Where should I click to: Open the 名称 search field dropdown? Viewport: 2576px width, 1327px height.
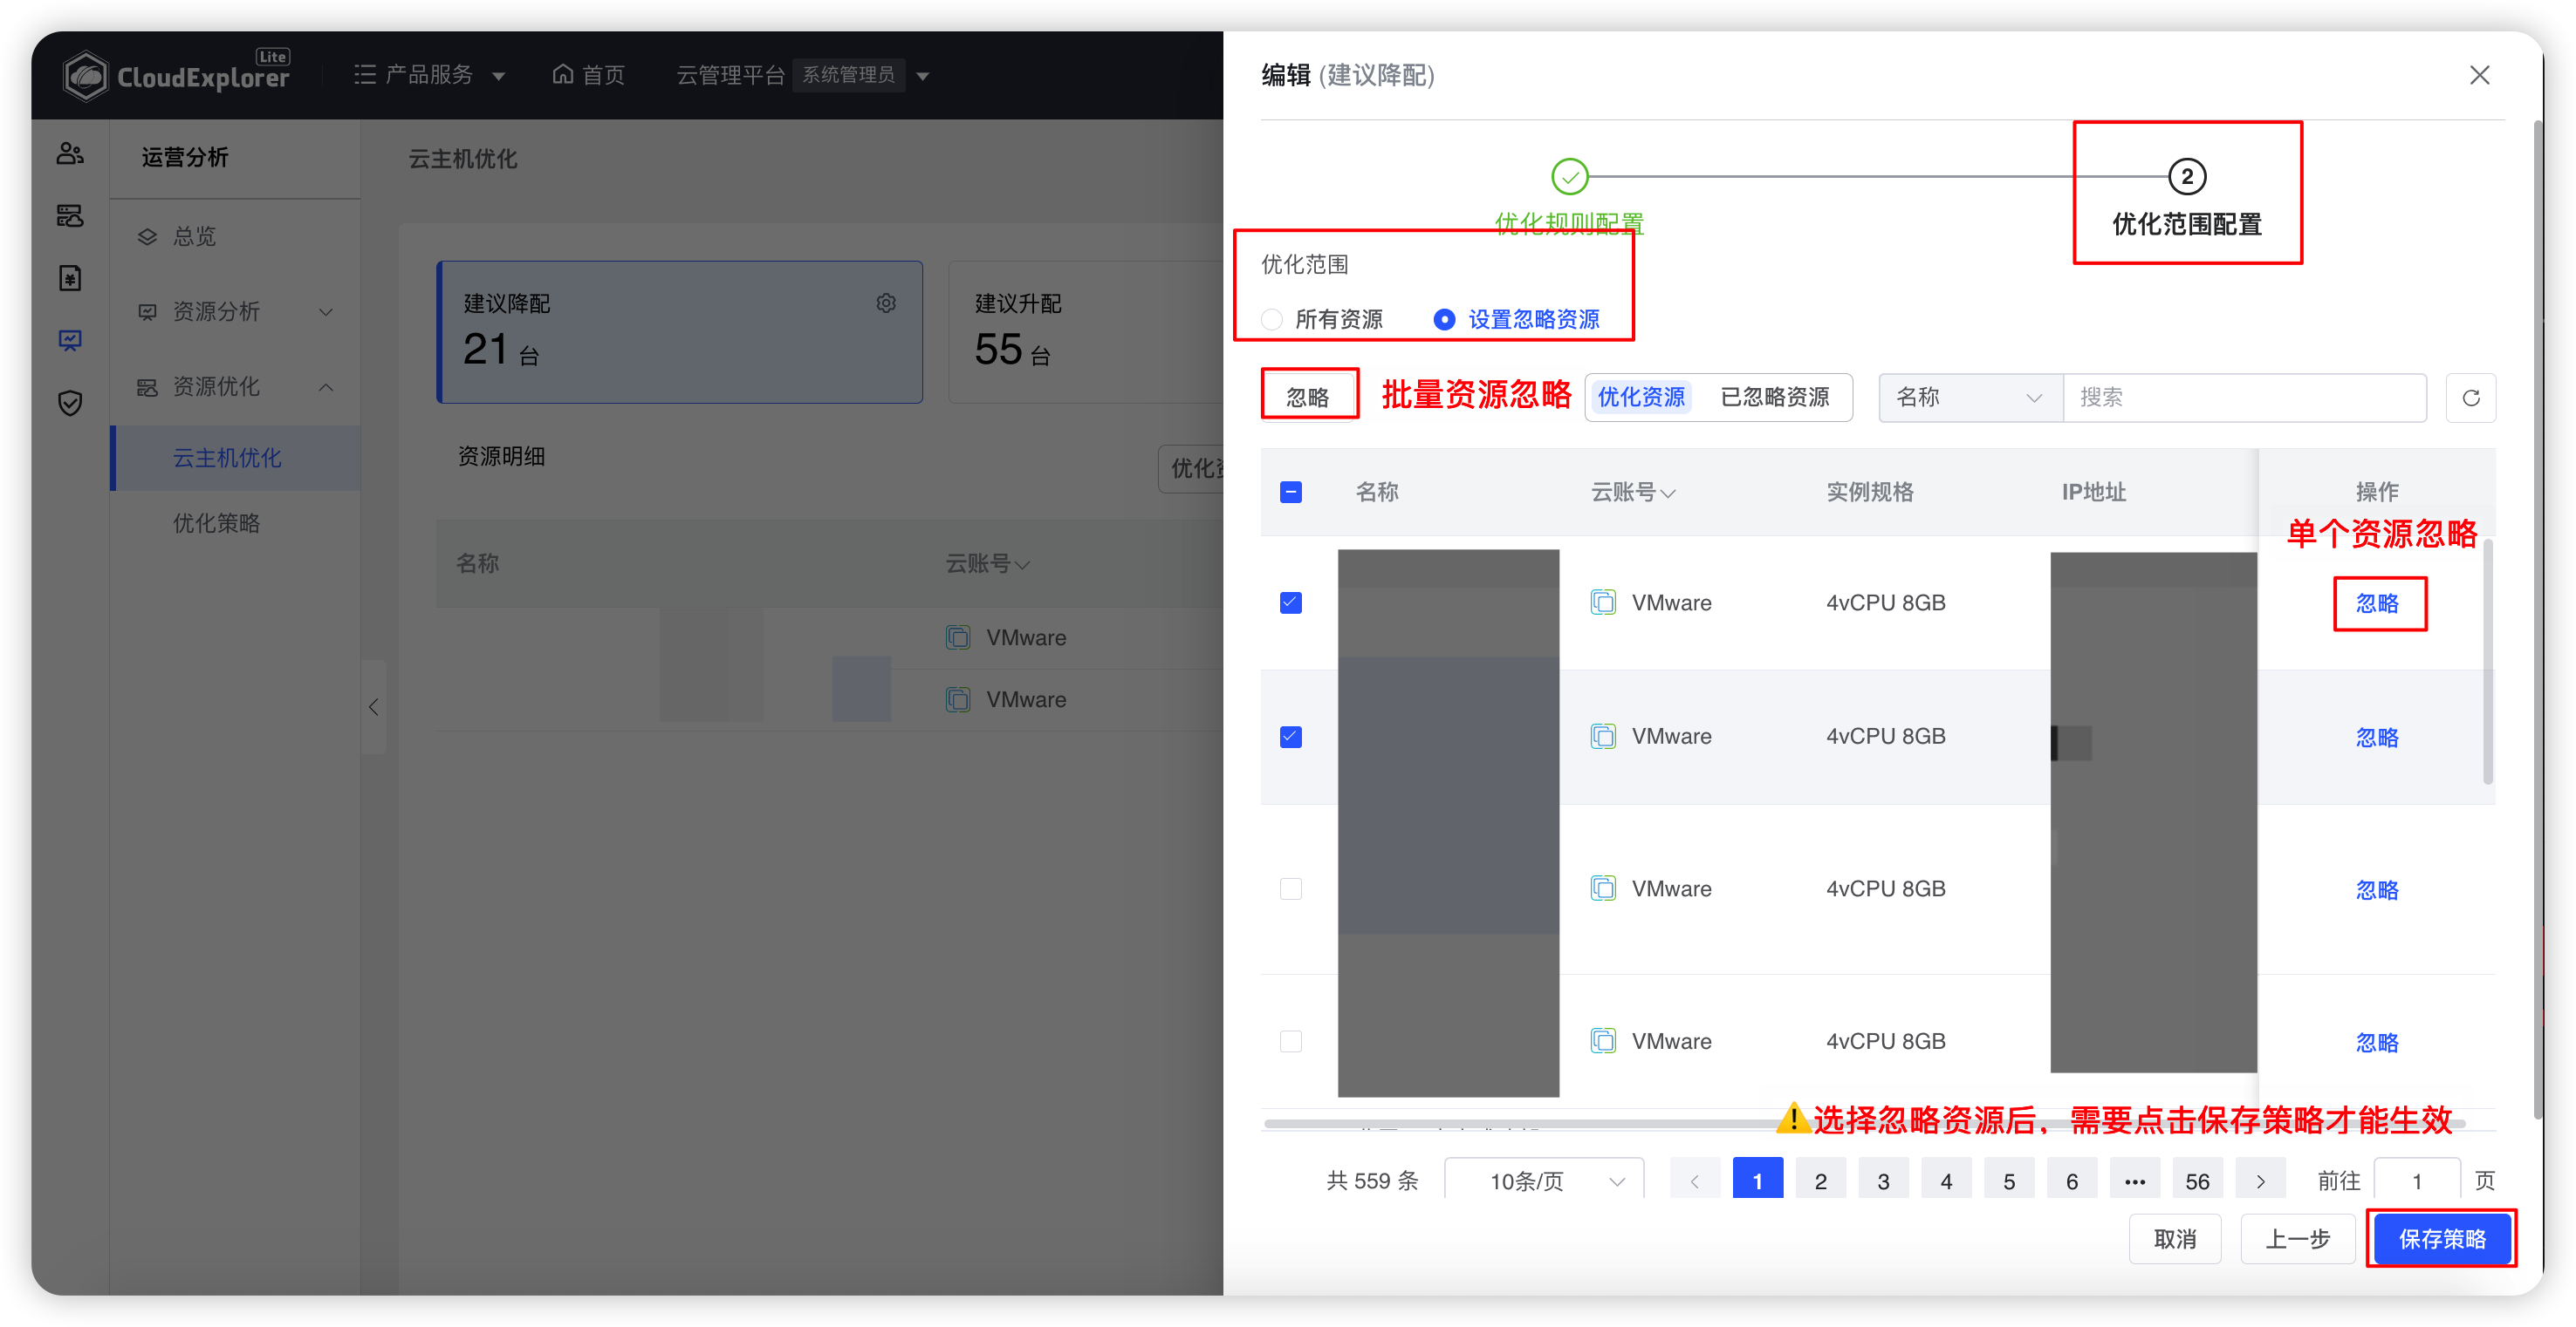[1970, 398]
